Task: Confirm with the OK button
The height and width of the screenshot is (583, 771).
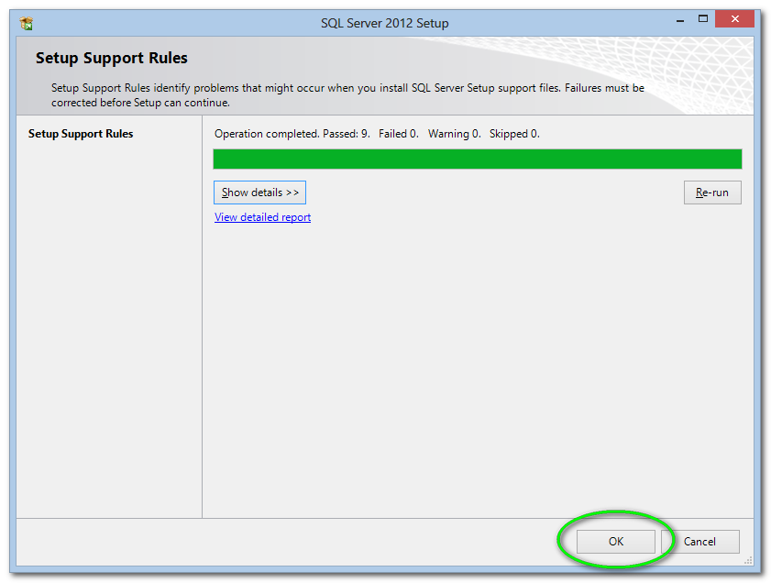Action: click(615, 542)
